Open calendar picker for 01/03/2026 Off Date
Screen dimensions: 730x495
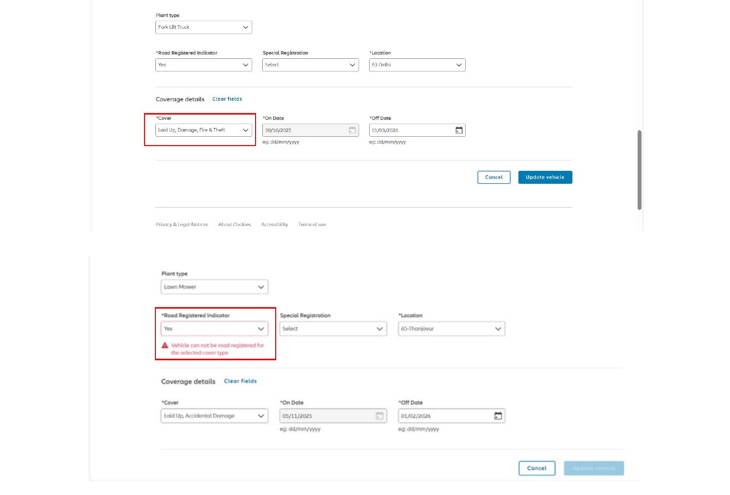(459, 130)
